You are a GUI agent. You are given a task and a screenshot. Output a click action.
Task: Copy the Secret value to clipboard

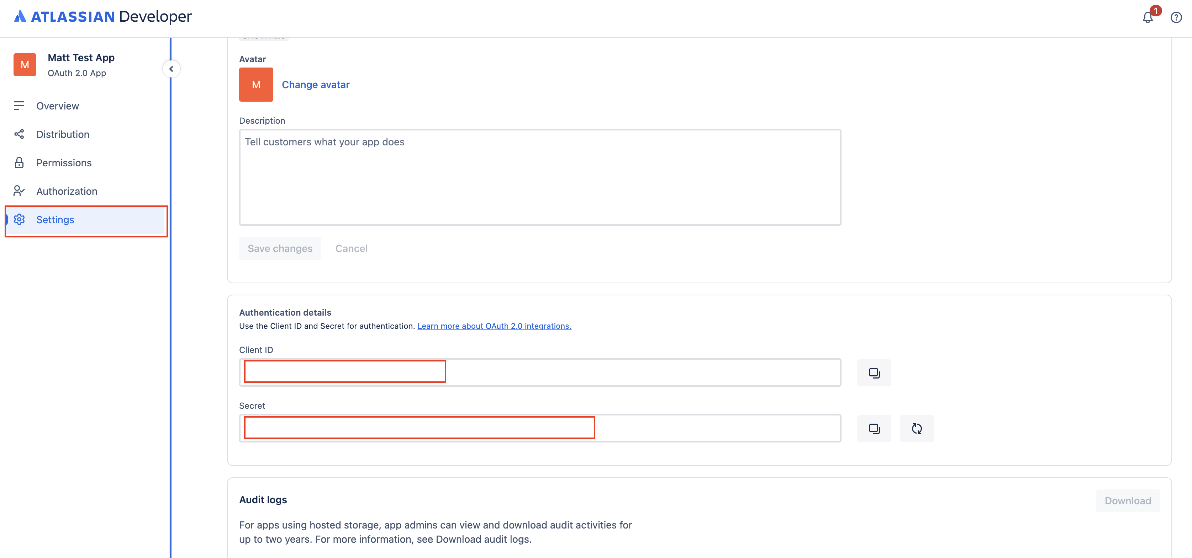(874, 429)
